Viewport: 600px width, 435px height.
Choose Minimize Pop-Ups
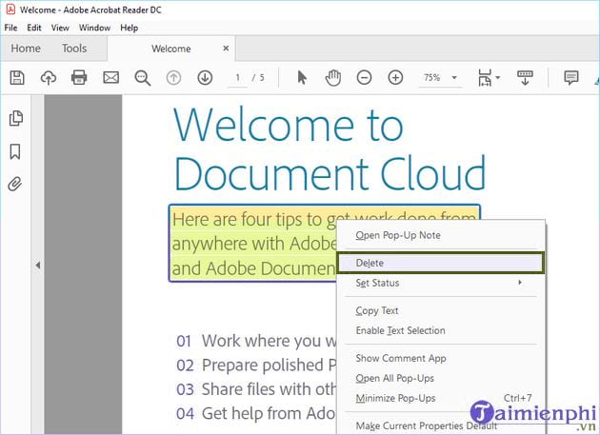pyautogui.click(x=440, y=398)
